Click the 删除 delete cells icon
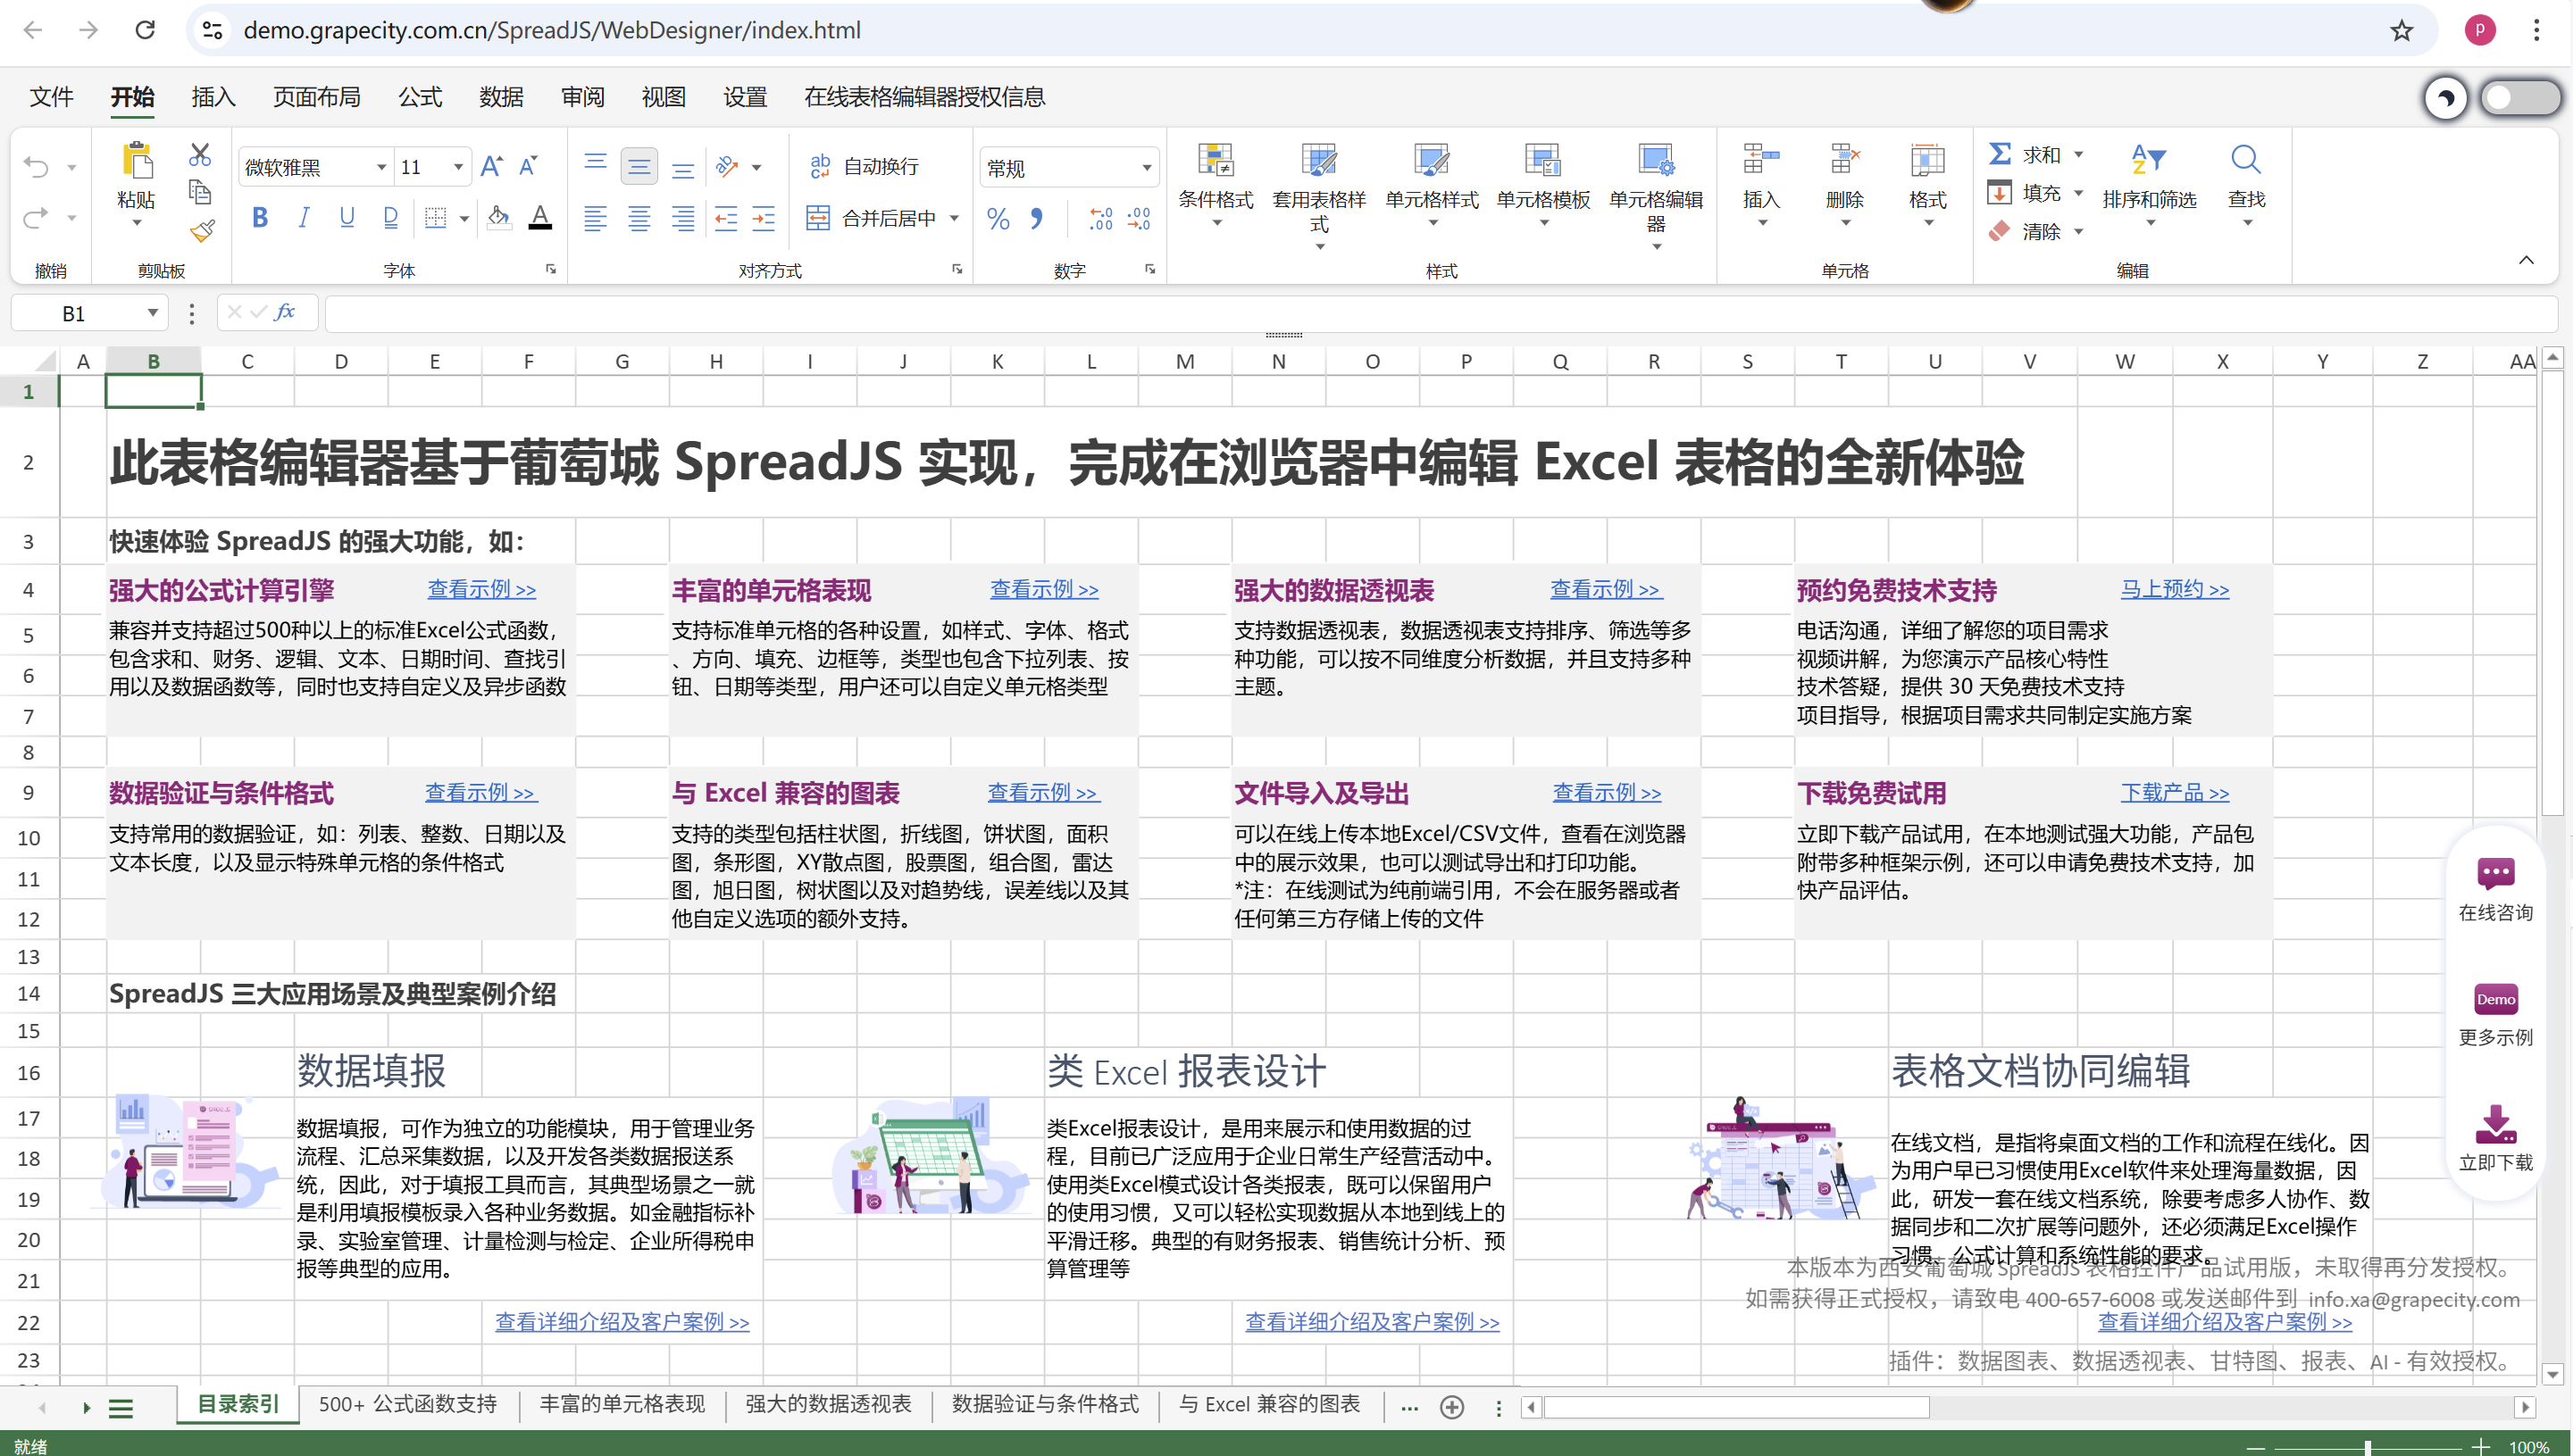The image size is (2573, 1456). pos(1845,160)
